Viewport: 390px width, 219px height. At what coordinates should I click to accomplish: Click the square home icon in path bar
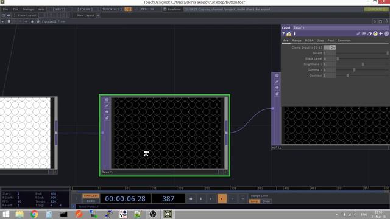tap(9, 21)
